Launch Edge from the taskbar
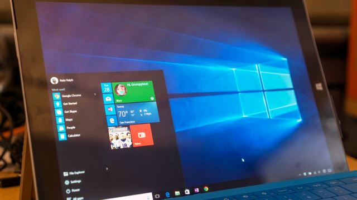This screenshot has height=200, width=357. click(x=167, y=194)
